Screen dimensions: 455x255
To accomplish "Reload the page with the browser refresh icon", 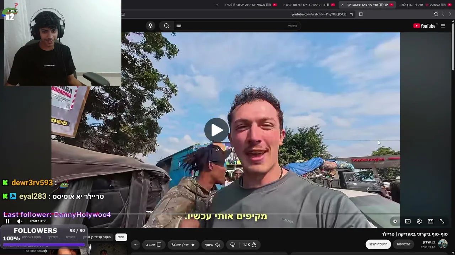I will [436, 14].
